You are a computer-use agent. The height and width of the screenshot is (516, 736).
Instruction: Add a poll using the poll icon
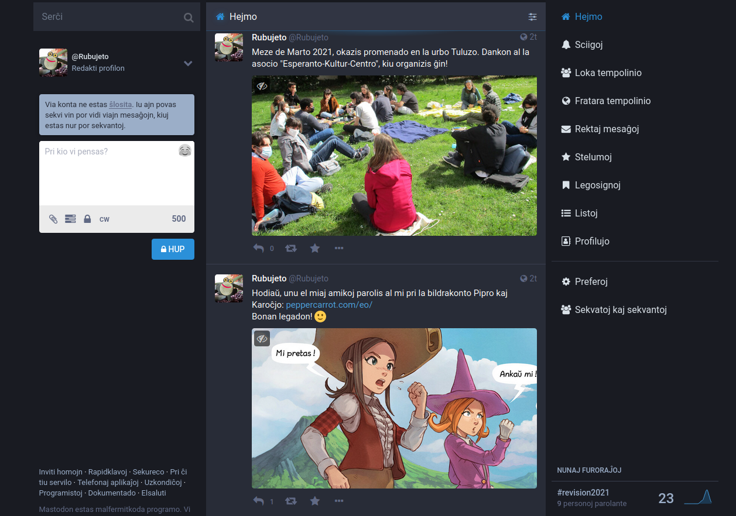pos(70,219)
